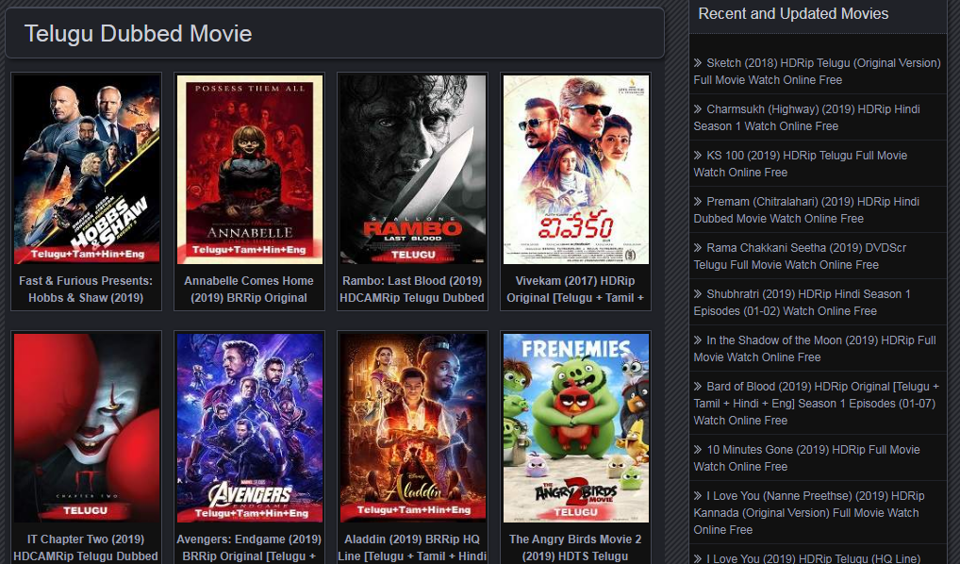Open the IT Chapter Two poster
Image resolution: width=960 pixels, height=564 pixels.
pos(87,428)
